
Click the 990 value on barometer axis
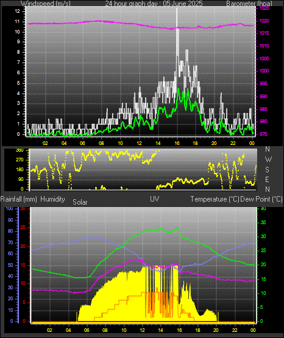click(263, 96)
